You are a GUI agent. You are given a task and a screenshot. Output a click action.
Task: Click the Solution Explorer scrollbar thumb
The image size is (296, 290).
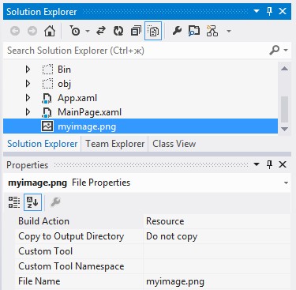(x=284, y=109)
